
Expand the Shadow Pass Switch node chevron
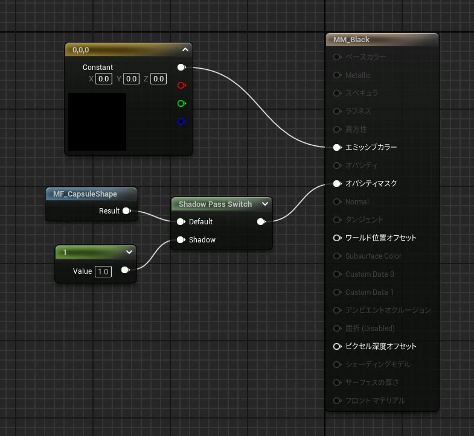coord(265,204)
